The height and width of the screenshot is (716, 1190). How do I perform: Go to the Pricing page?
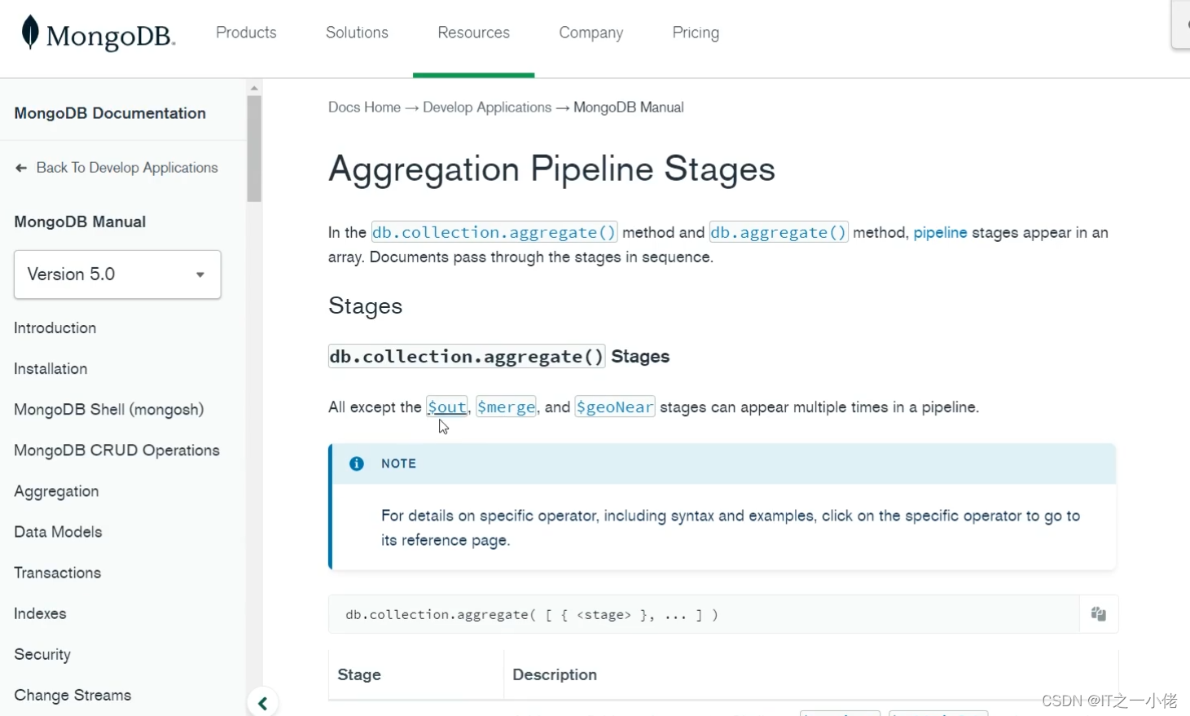(x=696, y=33)
